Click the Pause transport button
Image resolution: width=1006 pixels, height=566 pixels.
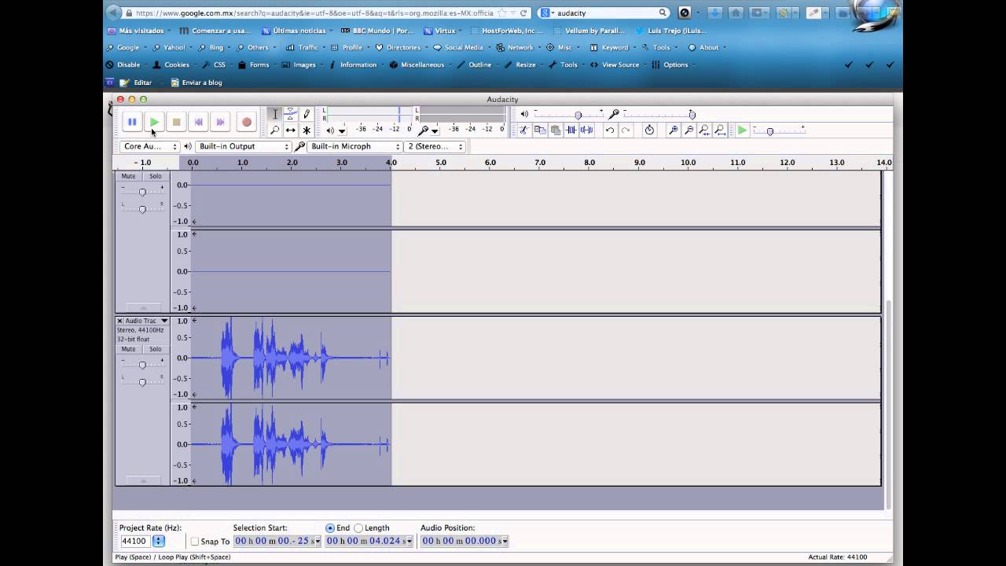132,122
